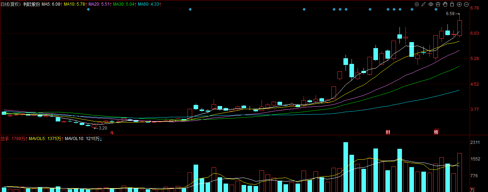Select the MA5: 6.08 indicator label
The width and height of the screenshot is (488, 192).
52,4
